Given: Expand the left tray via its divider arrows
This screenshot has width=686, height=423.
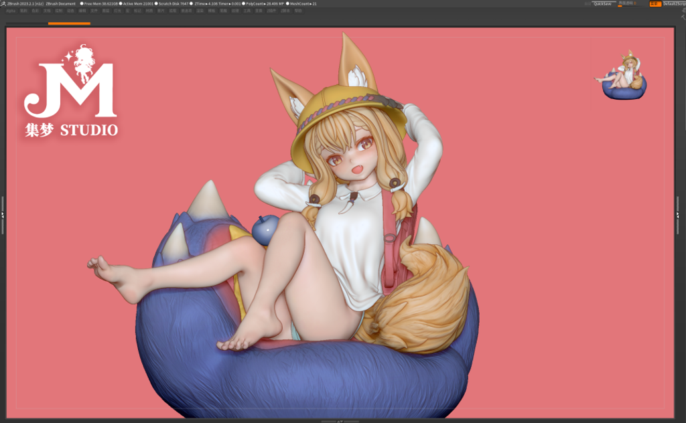Looking at the screenshot, I should pos(2,215).
